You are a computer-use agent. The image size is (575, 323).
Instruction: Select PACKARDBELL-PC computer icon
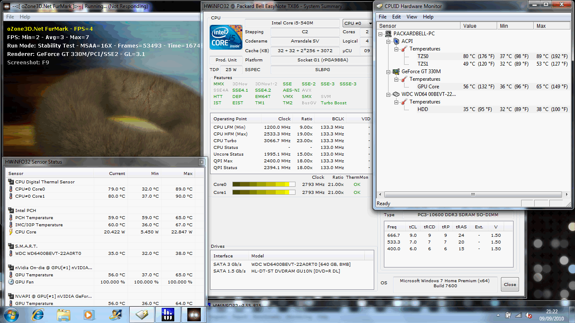click(389, 34)
